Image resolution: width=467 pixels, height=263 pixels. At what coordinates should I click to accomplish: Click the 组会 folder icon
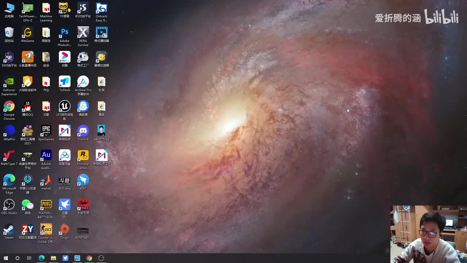click(46, 60)
